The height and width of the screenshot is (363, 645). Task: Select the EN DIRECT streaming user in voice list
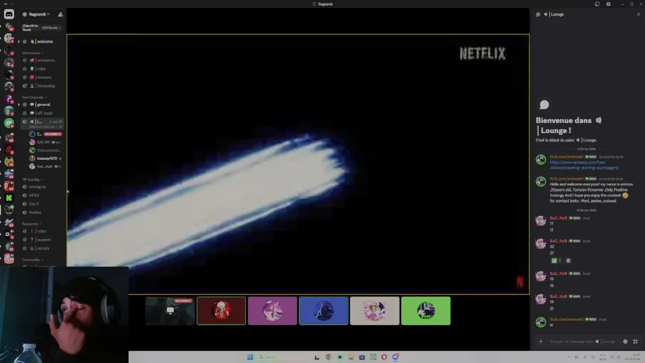(46, 134)
